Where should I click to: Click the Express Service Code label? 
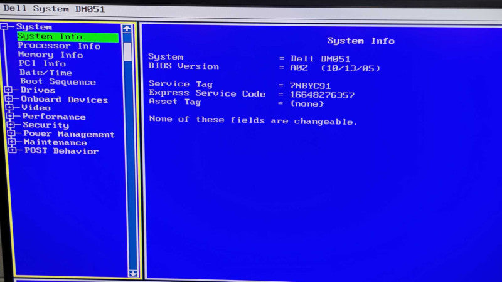tap(207, 93)
